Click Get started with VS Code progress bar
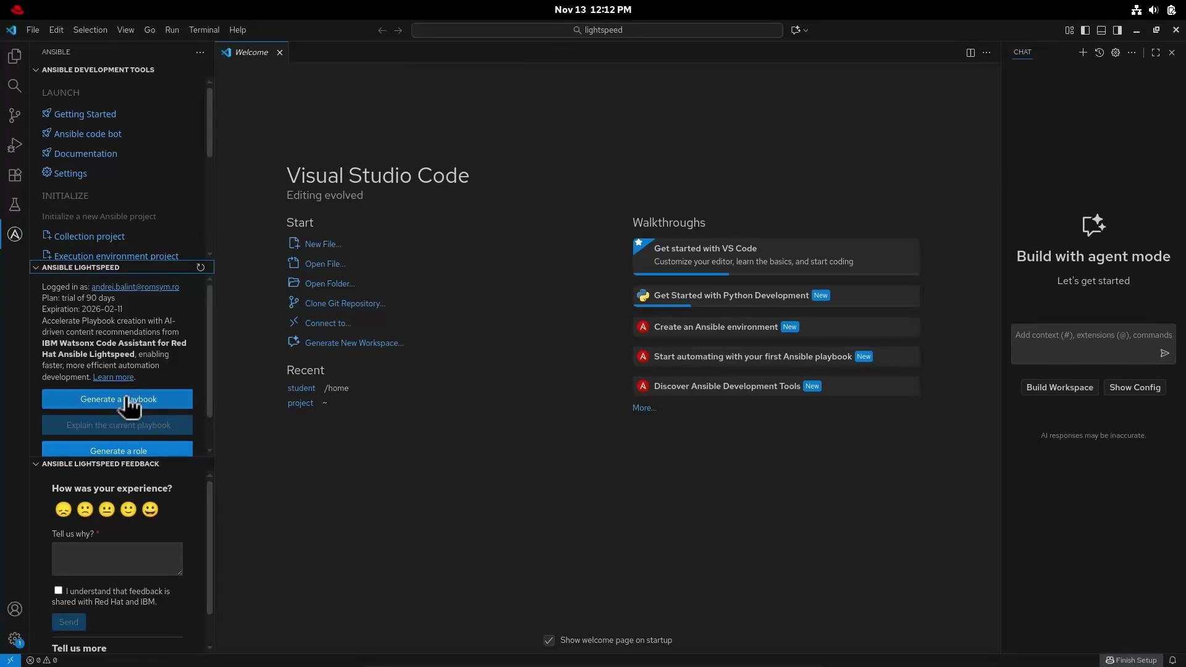 click(776, 274)
